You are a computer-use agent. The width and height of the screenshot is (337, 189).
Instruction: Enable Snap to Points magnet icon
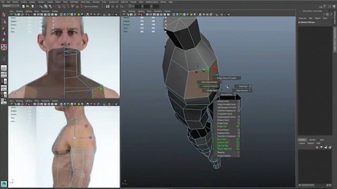(x=68, y=6)
